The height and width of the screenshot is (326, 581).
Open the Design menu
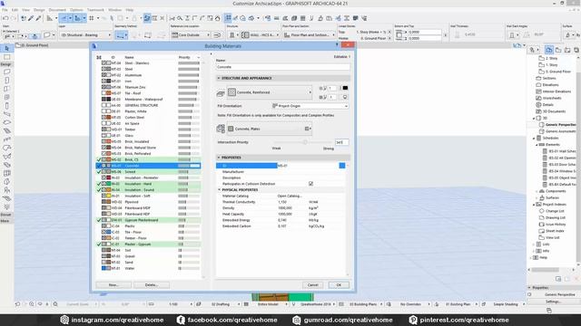pos(39,10)
